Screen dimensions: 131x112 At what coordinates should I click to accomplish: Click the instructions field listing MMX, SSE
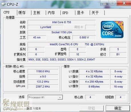(x=77, y=60)
